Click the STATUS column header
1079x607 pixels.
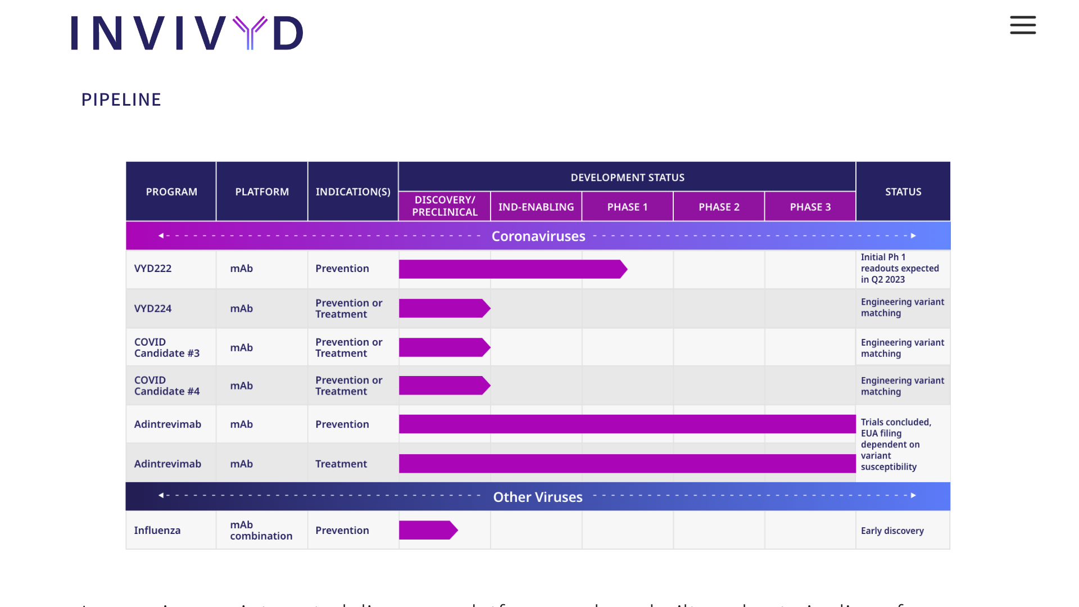pyautogui.click(x=903, y=192)
